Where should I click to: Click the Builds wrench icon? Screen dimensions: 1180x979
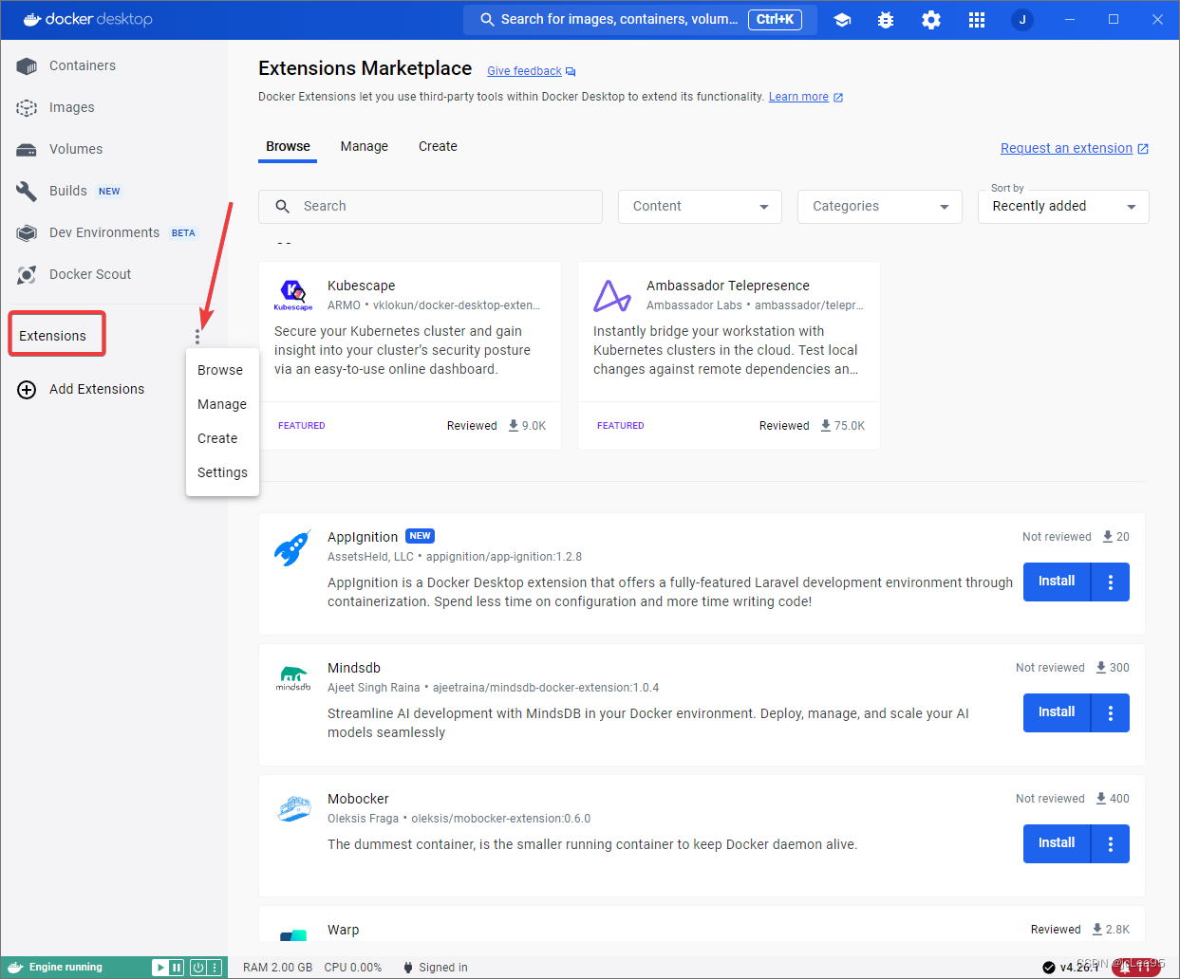click(27, 192)
